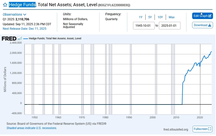Click the end date field 2025-01-01
The height and width of the screenshot is (136, 216).
pyautogui.click(x=170, y=26)
